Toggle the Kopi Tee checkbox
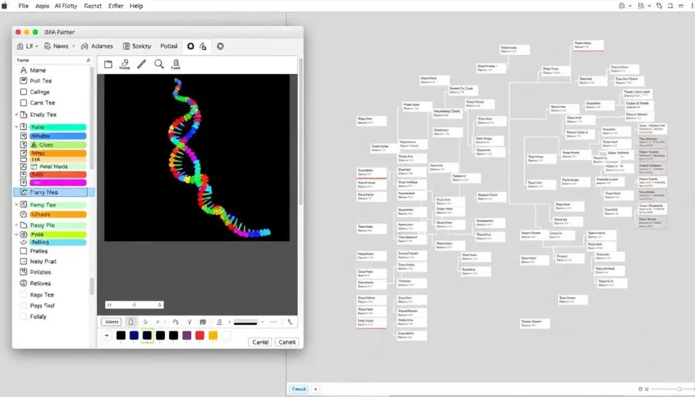This screenshot has height=397, width=695. 24,295
